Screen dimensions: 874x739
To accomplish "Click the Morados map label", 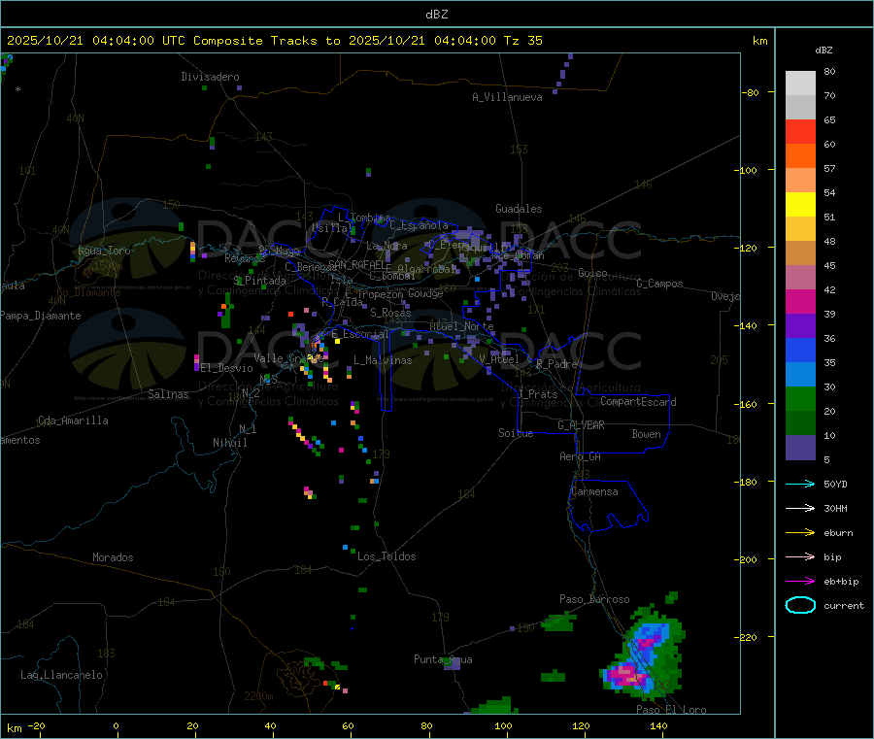I will point(113,557).
